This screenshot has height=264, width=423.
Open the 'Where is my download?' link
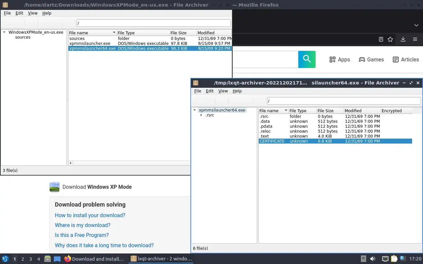[x=83, y=225]
